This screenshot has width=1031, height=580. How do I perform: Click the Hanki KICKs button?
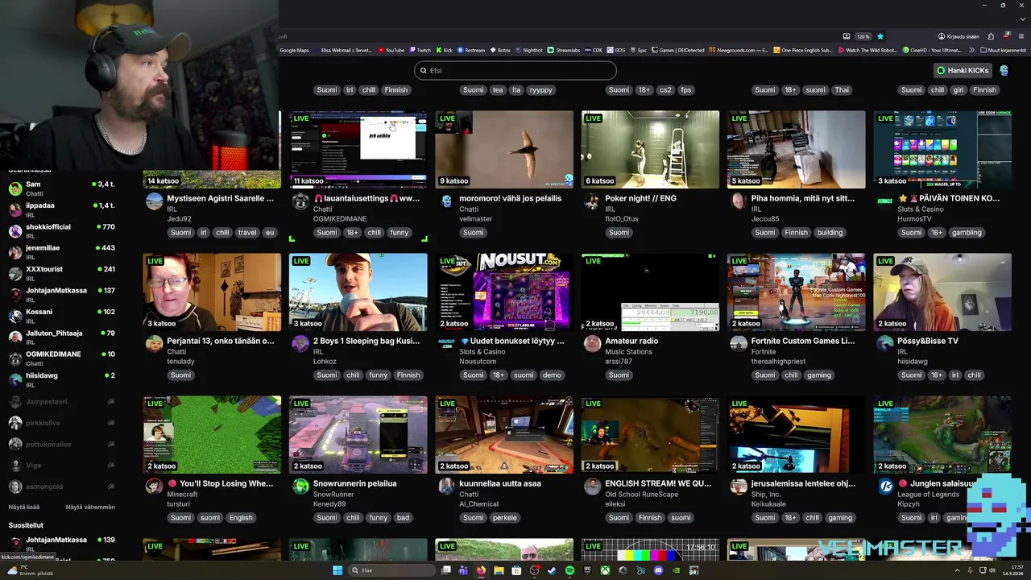[963, 70]
